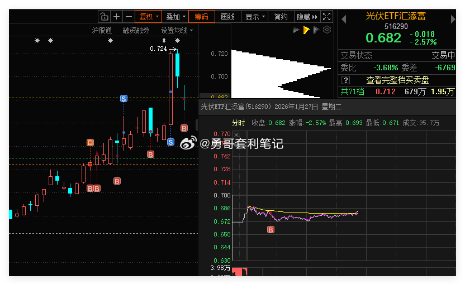465x285 pixels.
Task: Toggle the chart lock icon
Action: pos(105,17)
